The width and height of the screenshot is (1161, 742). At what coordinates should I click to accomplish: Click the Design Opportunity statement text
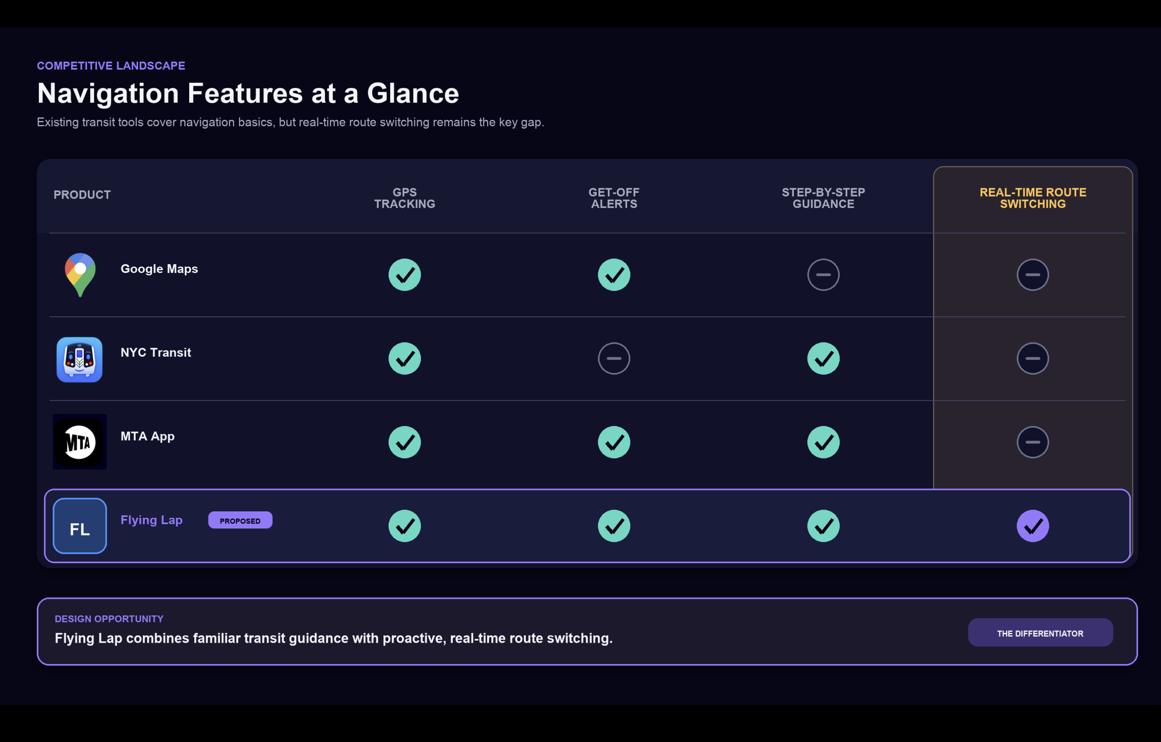click(333, 638)
